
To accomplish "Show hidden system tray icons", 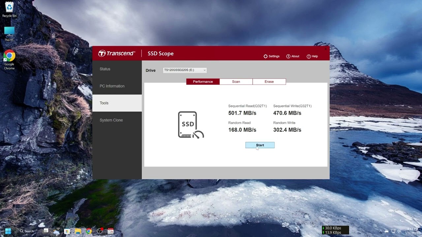I will [x=380, y=231].
